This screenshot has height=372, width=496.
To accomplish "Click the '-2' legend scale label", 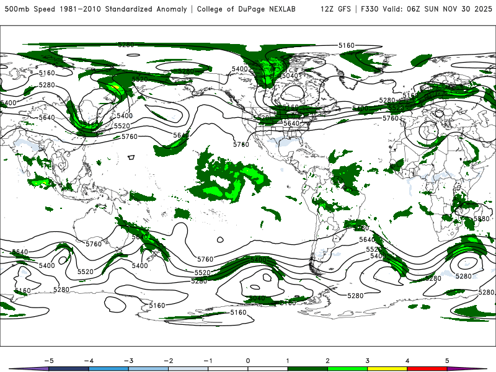I will point(168,361).
